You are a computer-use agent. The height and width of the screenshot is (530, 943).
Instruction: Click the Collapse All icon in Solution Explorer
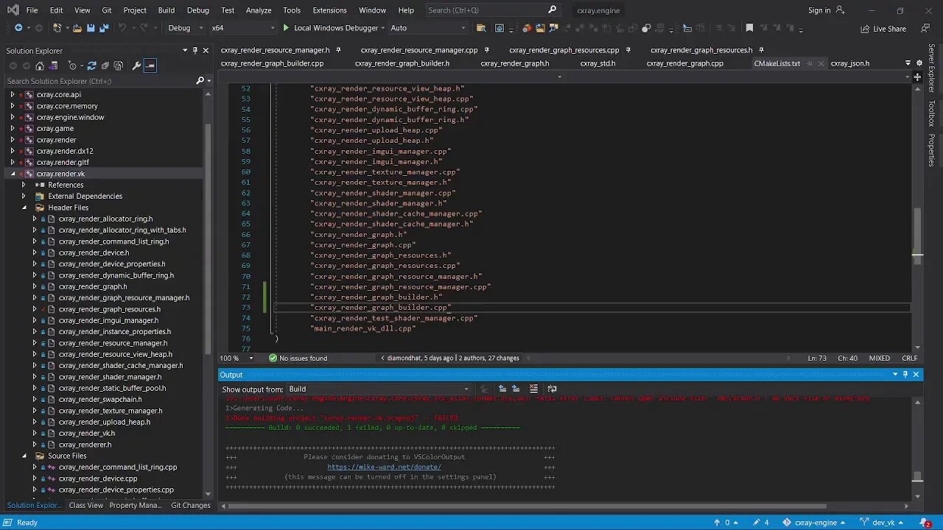click(105, 66)
